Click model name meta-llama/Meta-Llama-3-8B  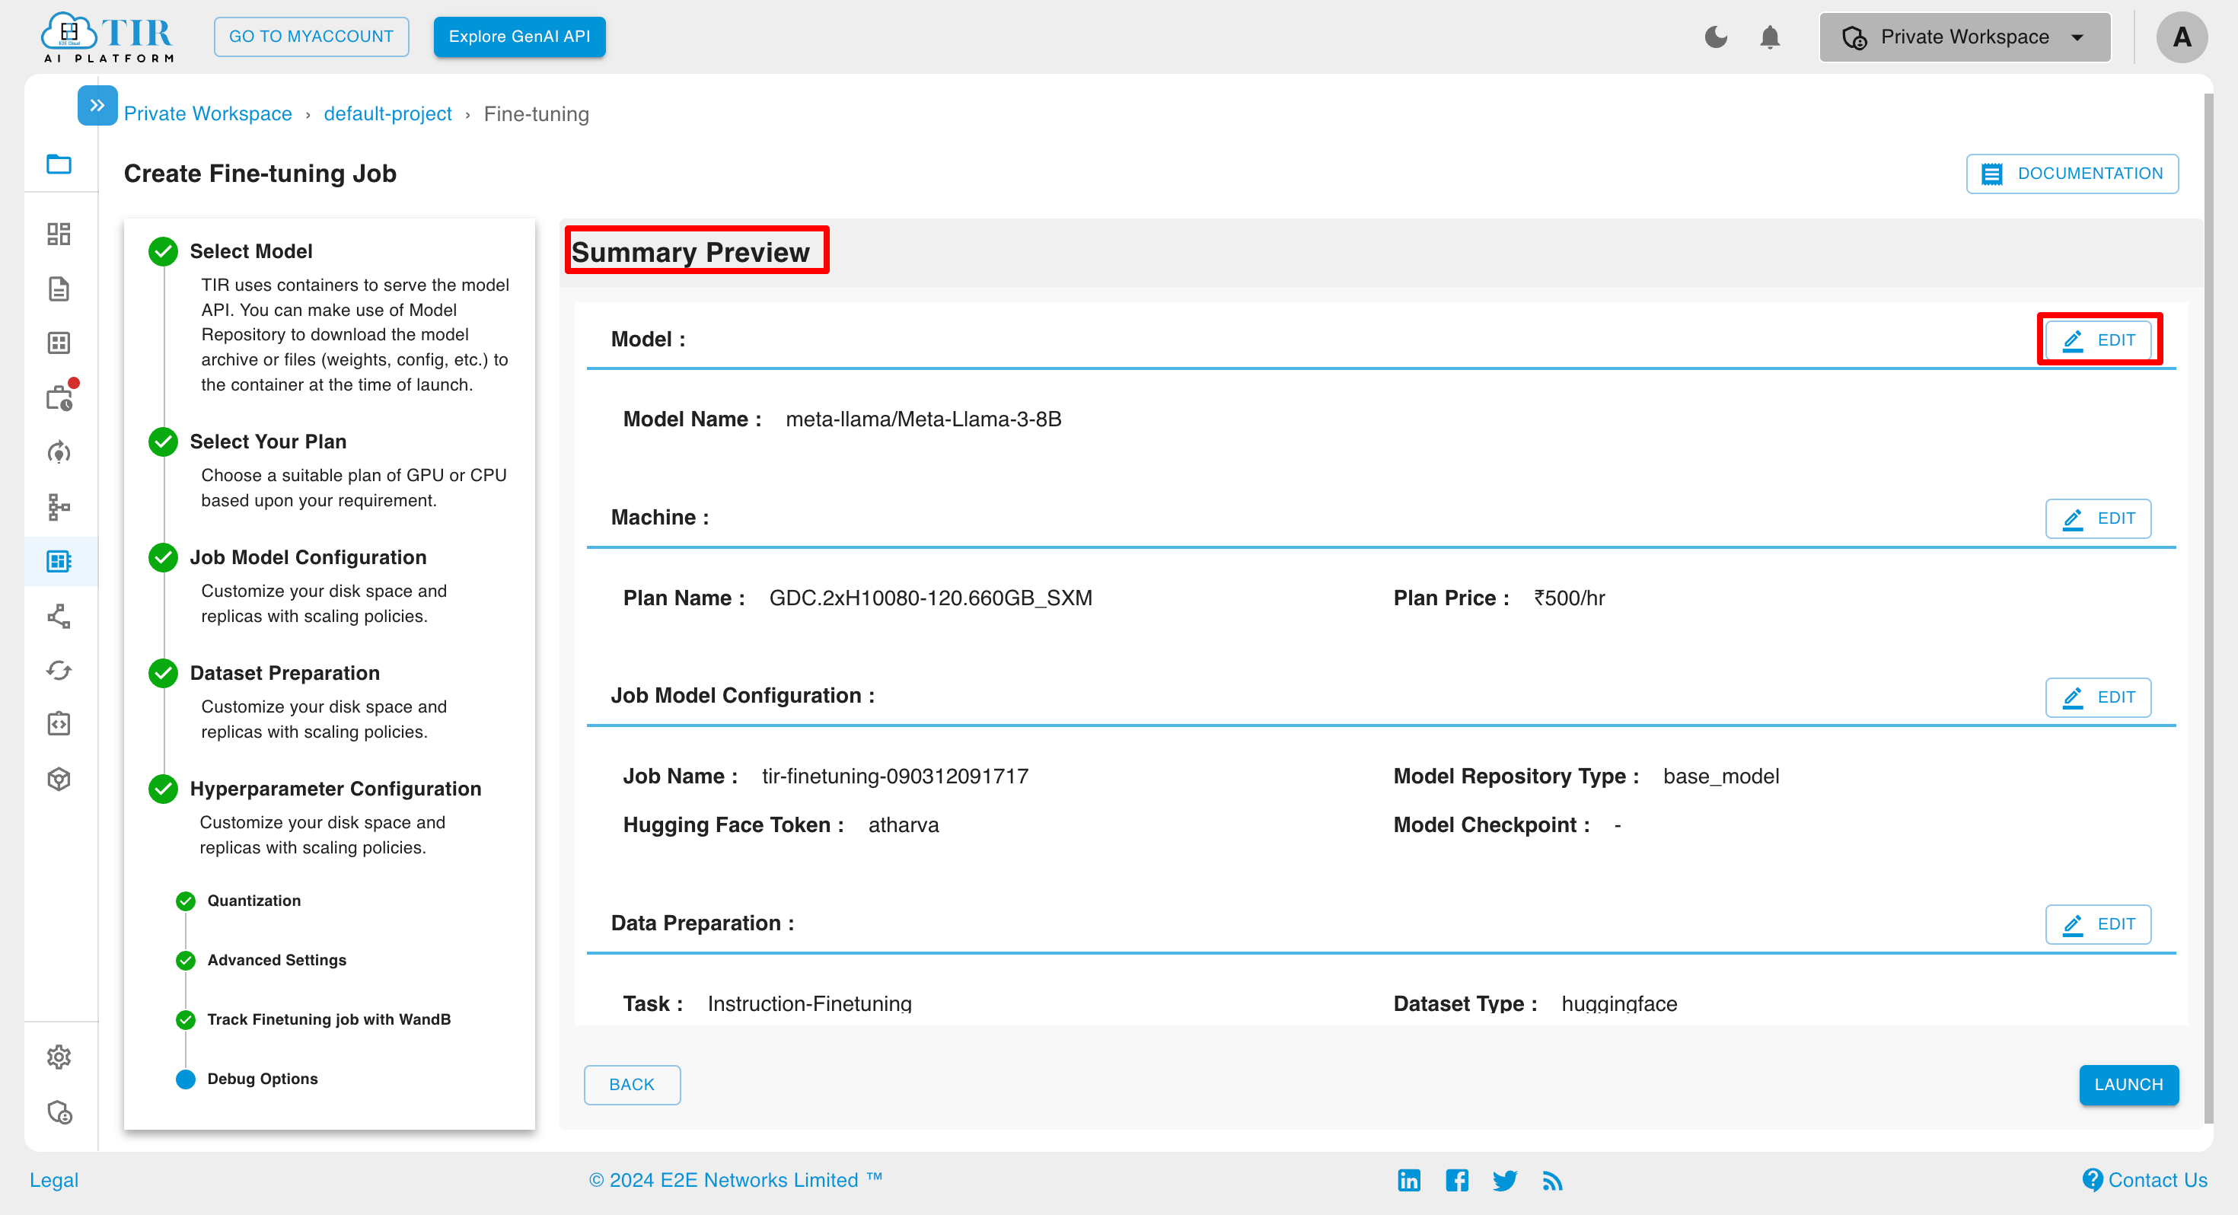coord(923,419)
